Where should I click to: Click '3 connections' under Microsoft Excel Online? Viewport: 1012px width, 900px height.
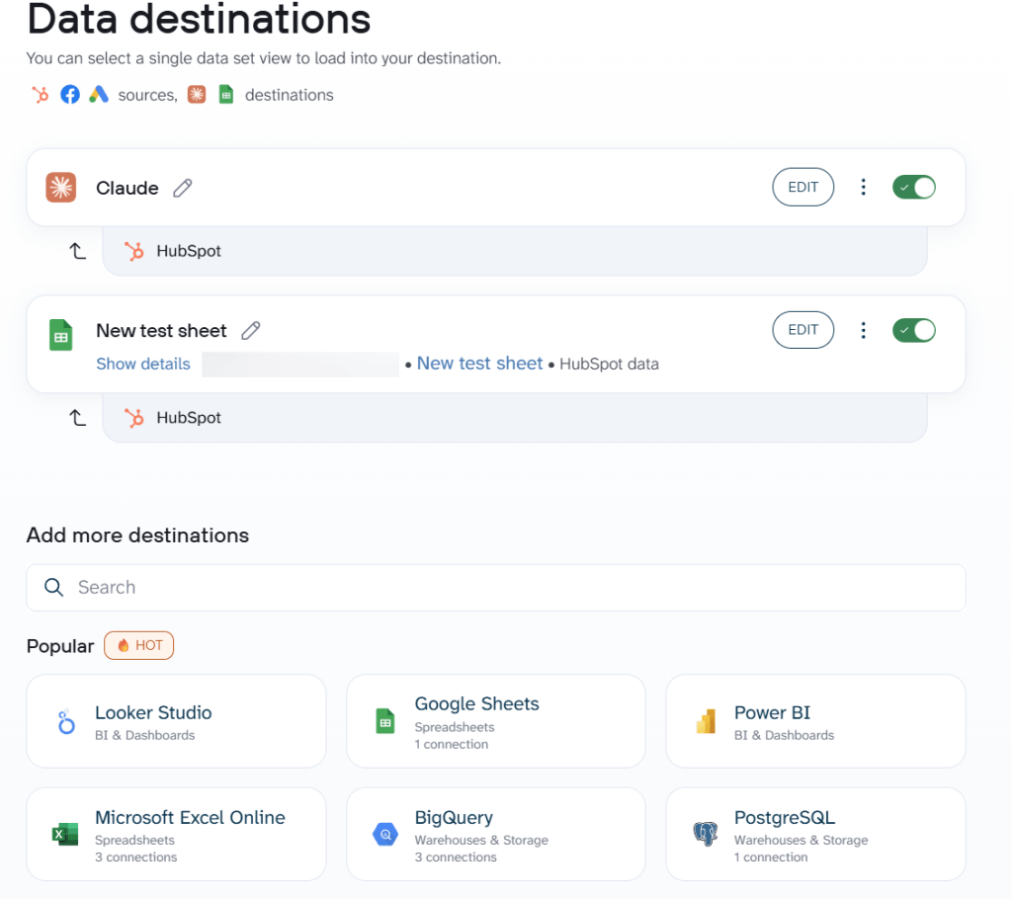pyautogui.click(x=135, y=858)
